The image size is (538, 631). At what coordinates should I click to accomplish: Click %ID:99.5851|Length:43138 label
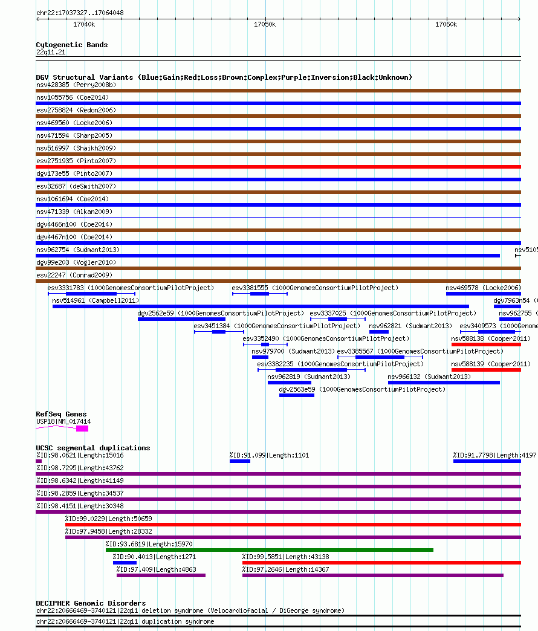(286, 557)
